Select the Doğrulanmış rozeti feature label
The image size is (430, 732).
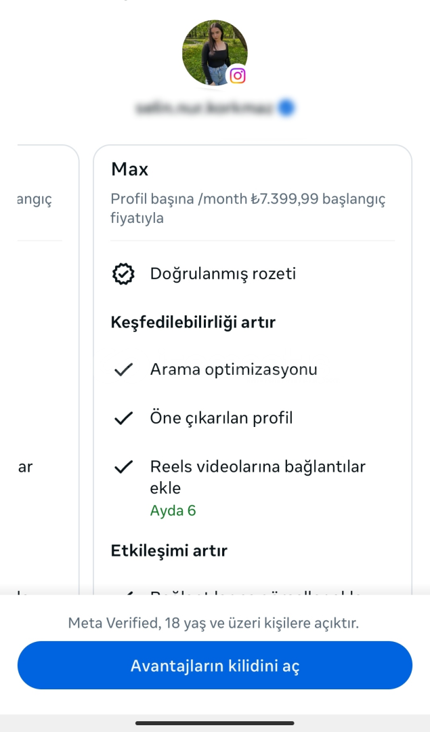[223, 274]
